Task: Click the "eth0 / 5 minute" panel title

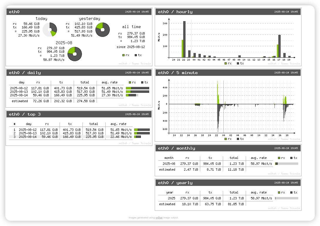Action: coord(178,73)
